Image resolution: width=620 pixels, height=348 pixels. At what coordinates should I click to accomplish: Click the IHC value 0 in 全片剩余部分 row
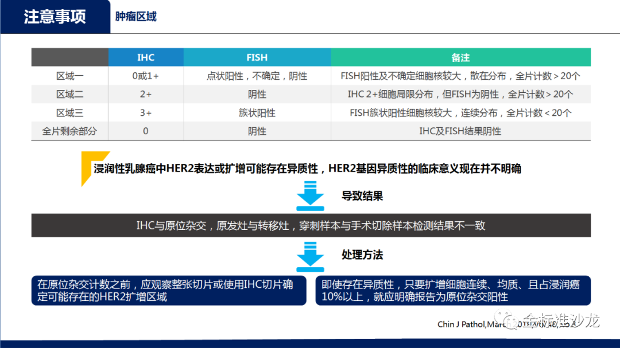(x=146, y=131)
